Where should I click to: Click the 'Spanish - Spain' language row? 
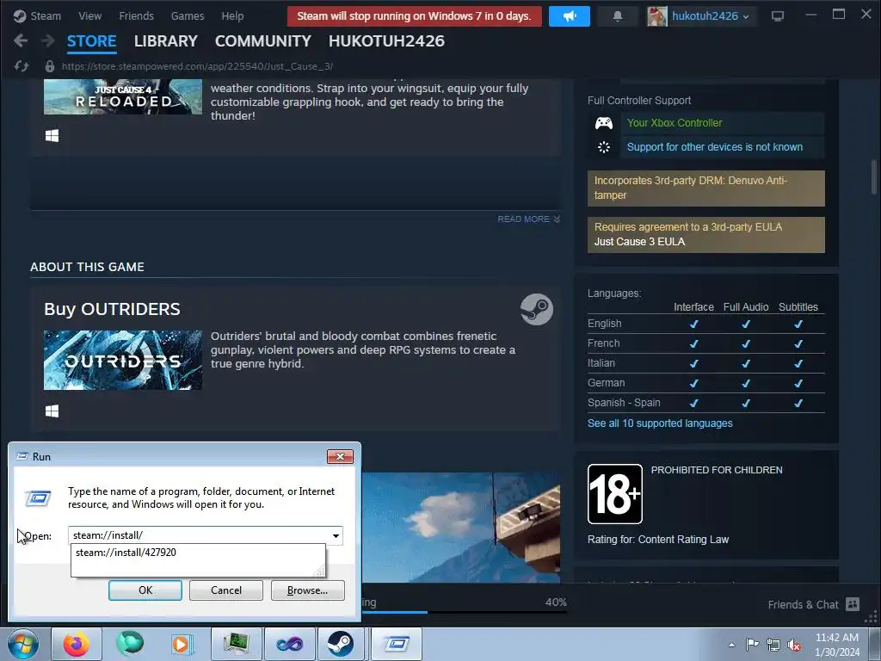click(706, 403)
